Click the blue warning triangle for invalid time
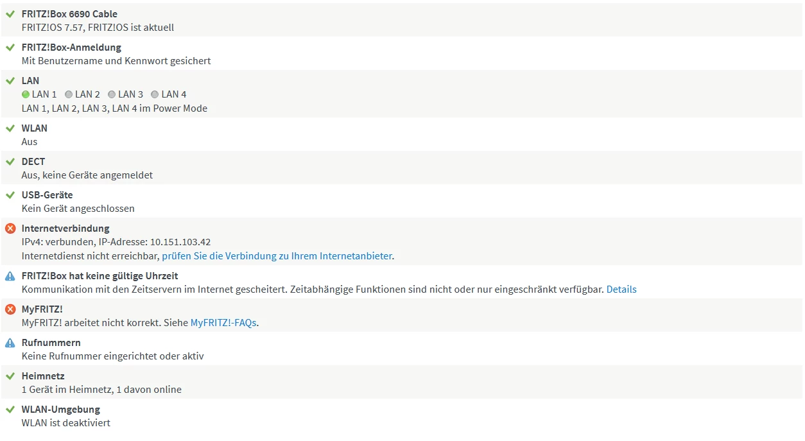 coord(10,276)
